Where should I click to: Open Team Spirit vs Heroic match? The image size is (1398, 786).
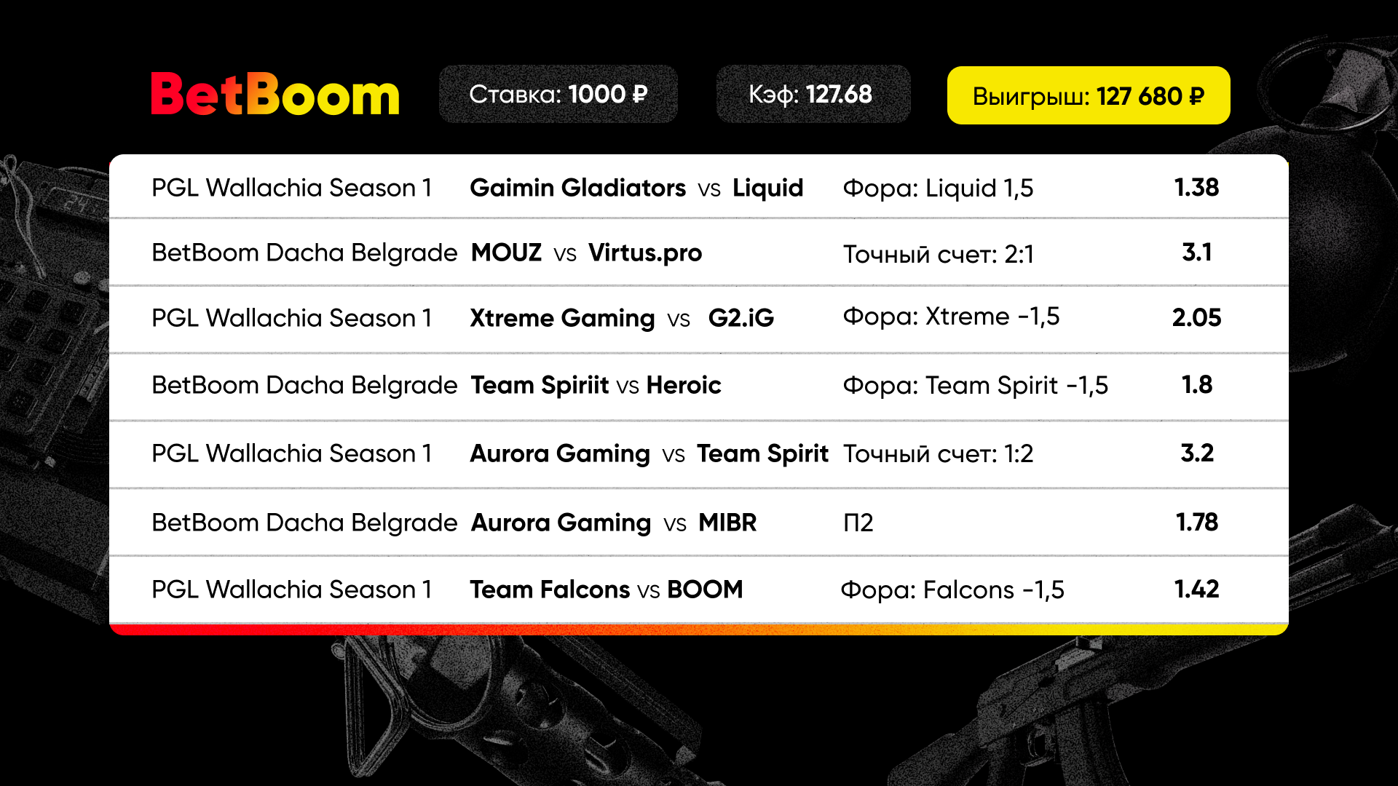tap(596, 385)
